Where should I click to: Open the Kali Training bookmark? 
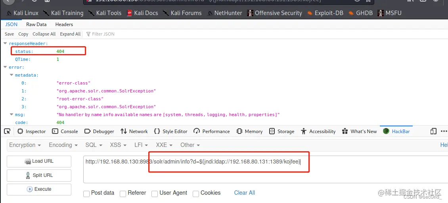tap(63, 13)
